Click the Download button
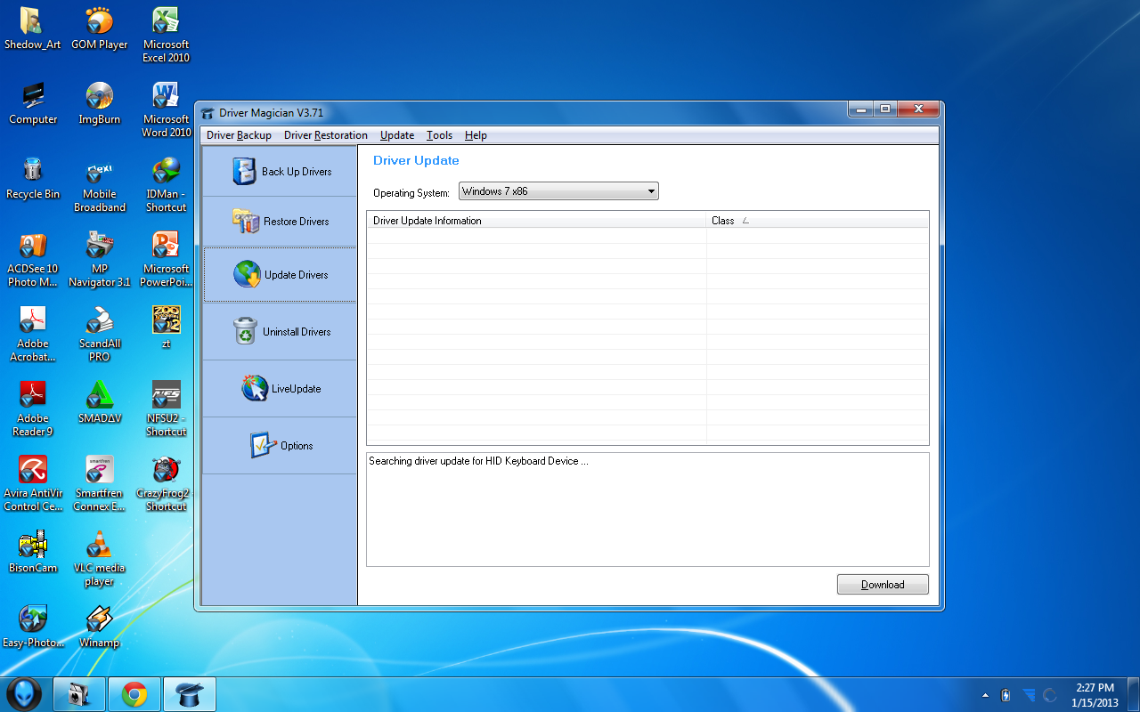Screen dimensions: 1140x712 click(x=882, y=584)
